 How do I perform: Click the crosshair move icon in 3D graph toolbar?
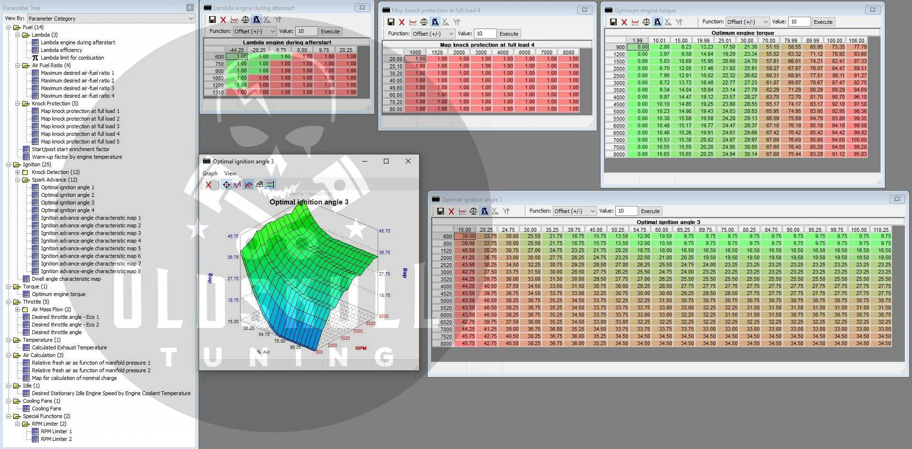pos(226,184)
